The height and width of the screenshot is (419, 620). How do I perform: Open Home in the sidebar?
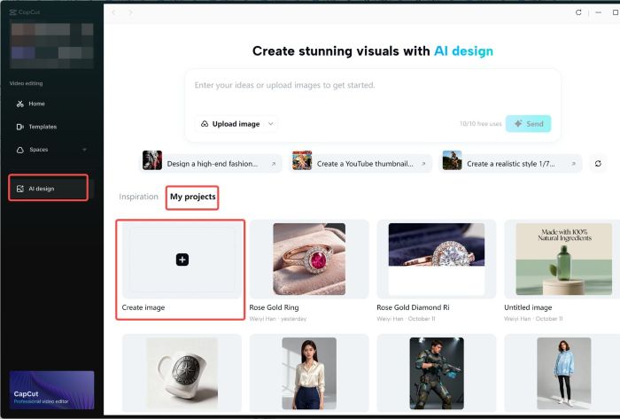point(35,104)
